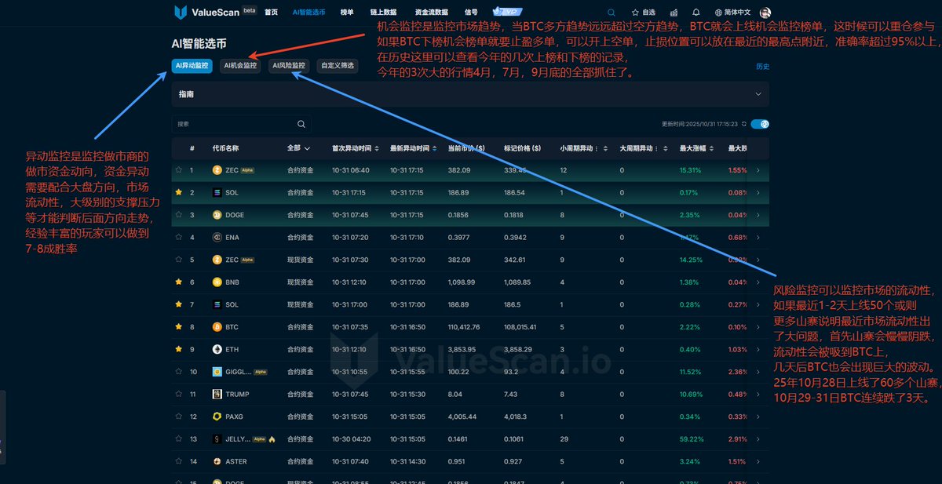The width and height of the screenshot is (942, 484).
Task: Click the 代币名称 column header
Action: (225, 147)
